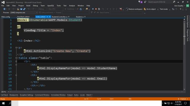Click the Quick Launch search magnifier
Viewport: 190px width, 106px height.
pos(174,2)
